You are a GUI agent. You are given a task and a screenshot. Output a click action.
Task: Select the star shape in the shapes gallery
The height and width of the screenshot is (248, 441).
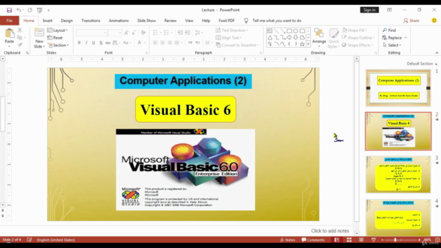[x=302, y=44]
